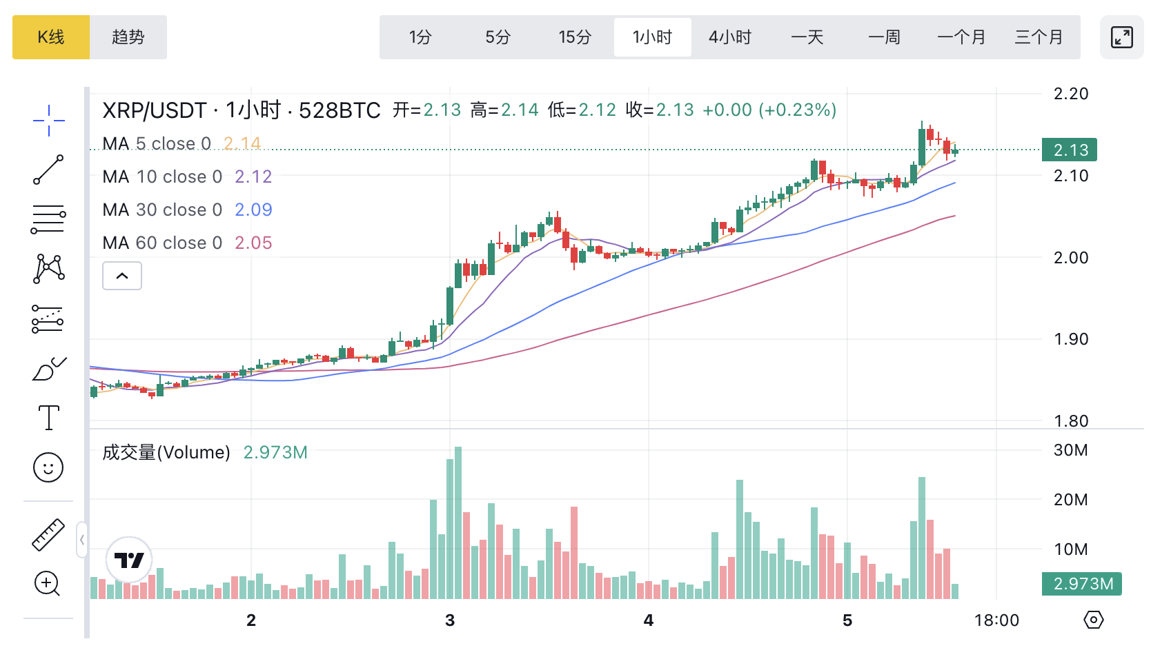This screenshot has width=1151, height=659.
Task: Click the MA 30 close indicator label
Action: [162, 210]
